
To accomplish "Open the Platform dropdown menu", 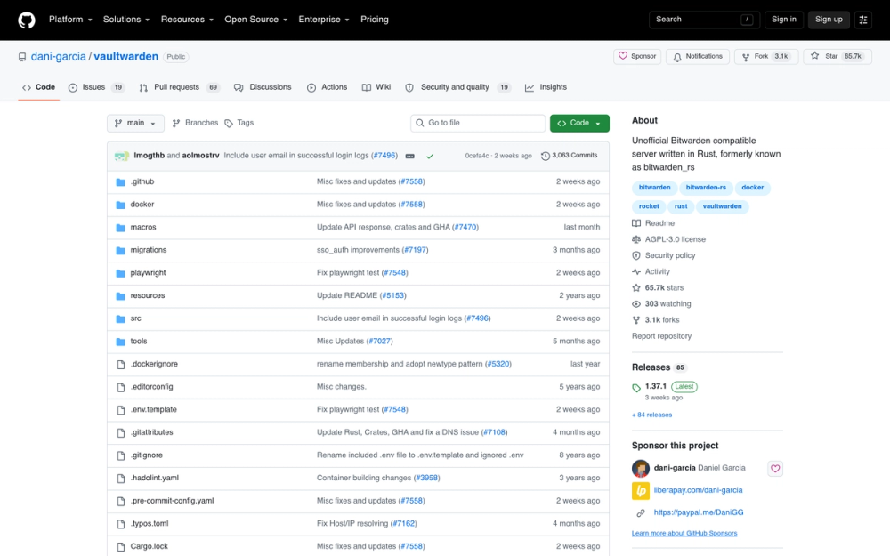I will 70,20.
